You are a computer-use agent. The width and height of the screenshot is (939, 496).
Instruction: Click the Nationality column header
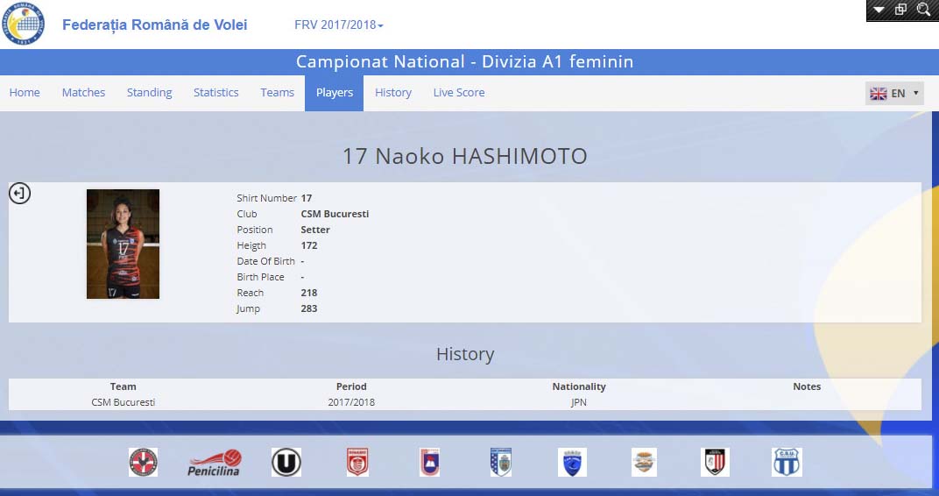point(578,387)
